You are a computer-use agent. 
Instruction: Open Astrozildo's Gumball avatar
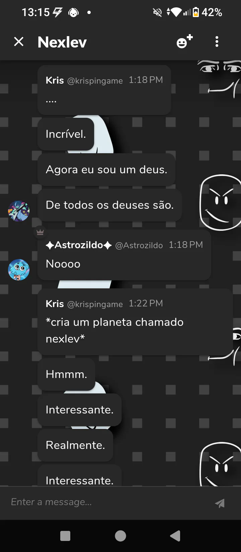[19, 270]
